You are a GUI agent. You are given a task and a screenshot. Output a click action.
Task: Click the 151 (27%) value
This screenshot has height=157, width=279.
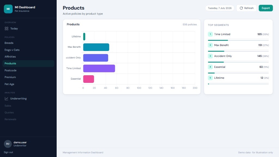click(x=263, y=45)
